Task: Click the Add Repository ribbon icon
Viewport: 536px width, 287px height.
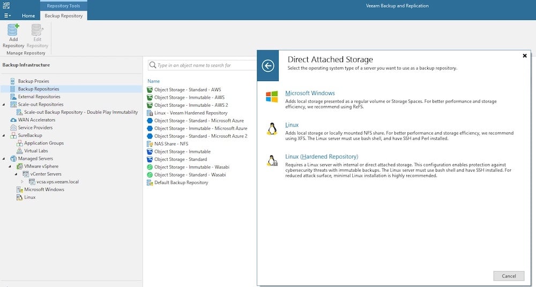Action: click(13, 30)
